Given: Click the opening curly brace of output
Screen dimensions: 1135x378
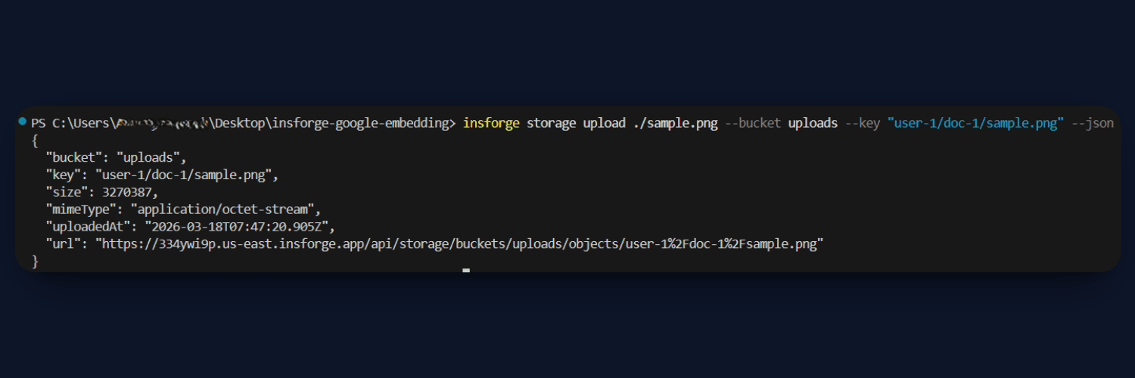Looking at the screenshot, I should [35, 141].
